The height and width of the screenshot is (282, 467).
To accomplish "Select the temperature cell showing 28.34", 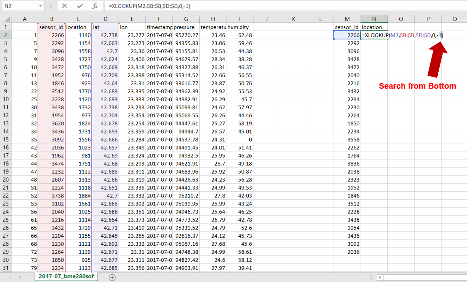I will (x=213, y=59).
